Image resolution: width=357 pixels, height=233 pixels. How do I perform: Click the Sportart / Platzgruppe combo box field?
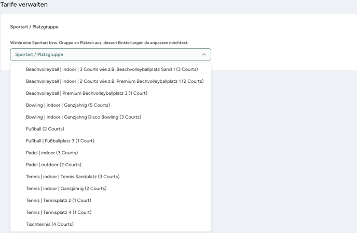tap(111, 54)
